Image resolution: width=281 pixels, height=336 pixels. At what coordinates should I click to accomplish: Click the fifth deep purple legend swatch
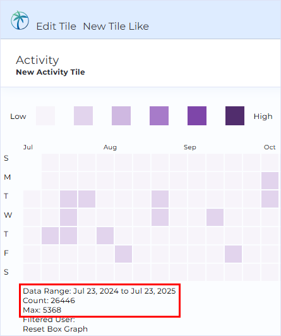[197, 116]
